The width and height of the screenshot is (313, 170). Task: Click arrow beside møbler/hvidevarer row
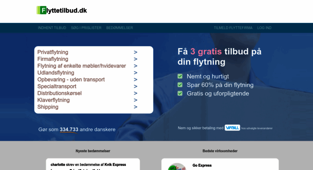(x=135, y=66)
